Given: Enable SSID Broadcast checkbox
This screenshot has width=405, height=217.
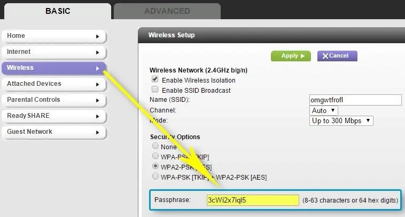Looking at the screenshot, I should pyautogui.click(x=155, y=90).
